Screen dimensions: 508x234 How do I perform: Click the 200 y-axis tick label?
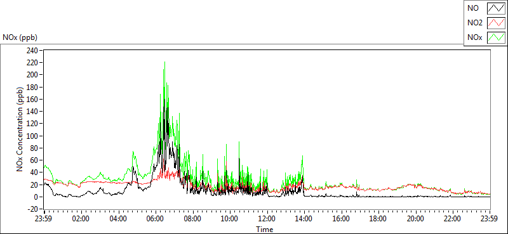(x=33, y=75)
